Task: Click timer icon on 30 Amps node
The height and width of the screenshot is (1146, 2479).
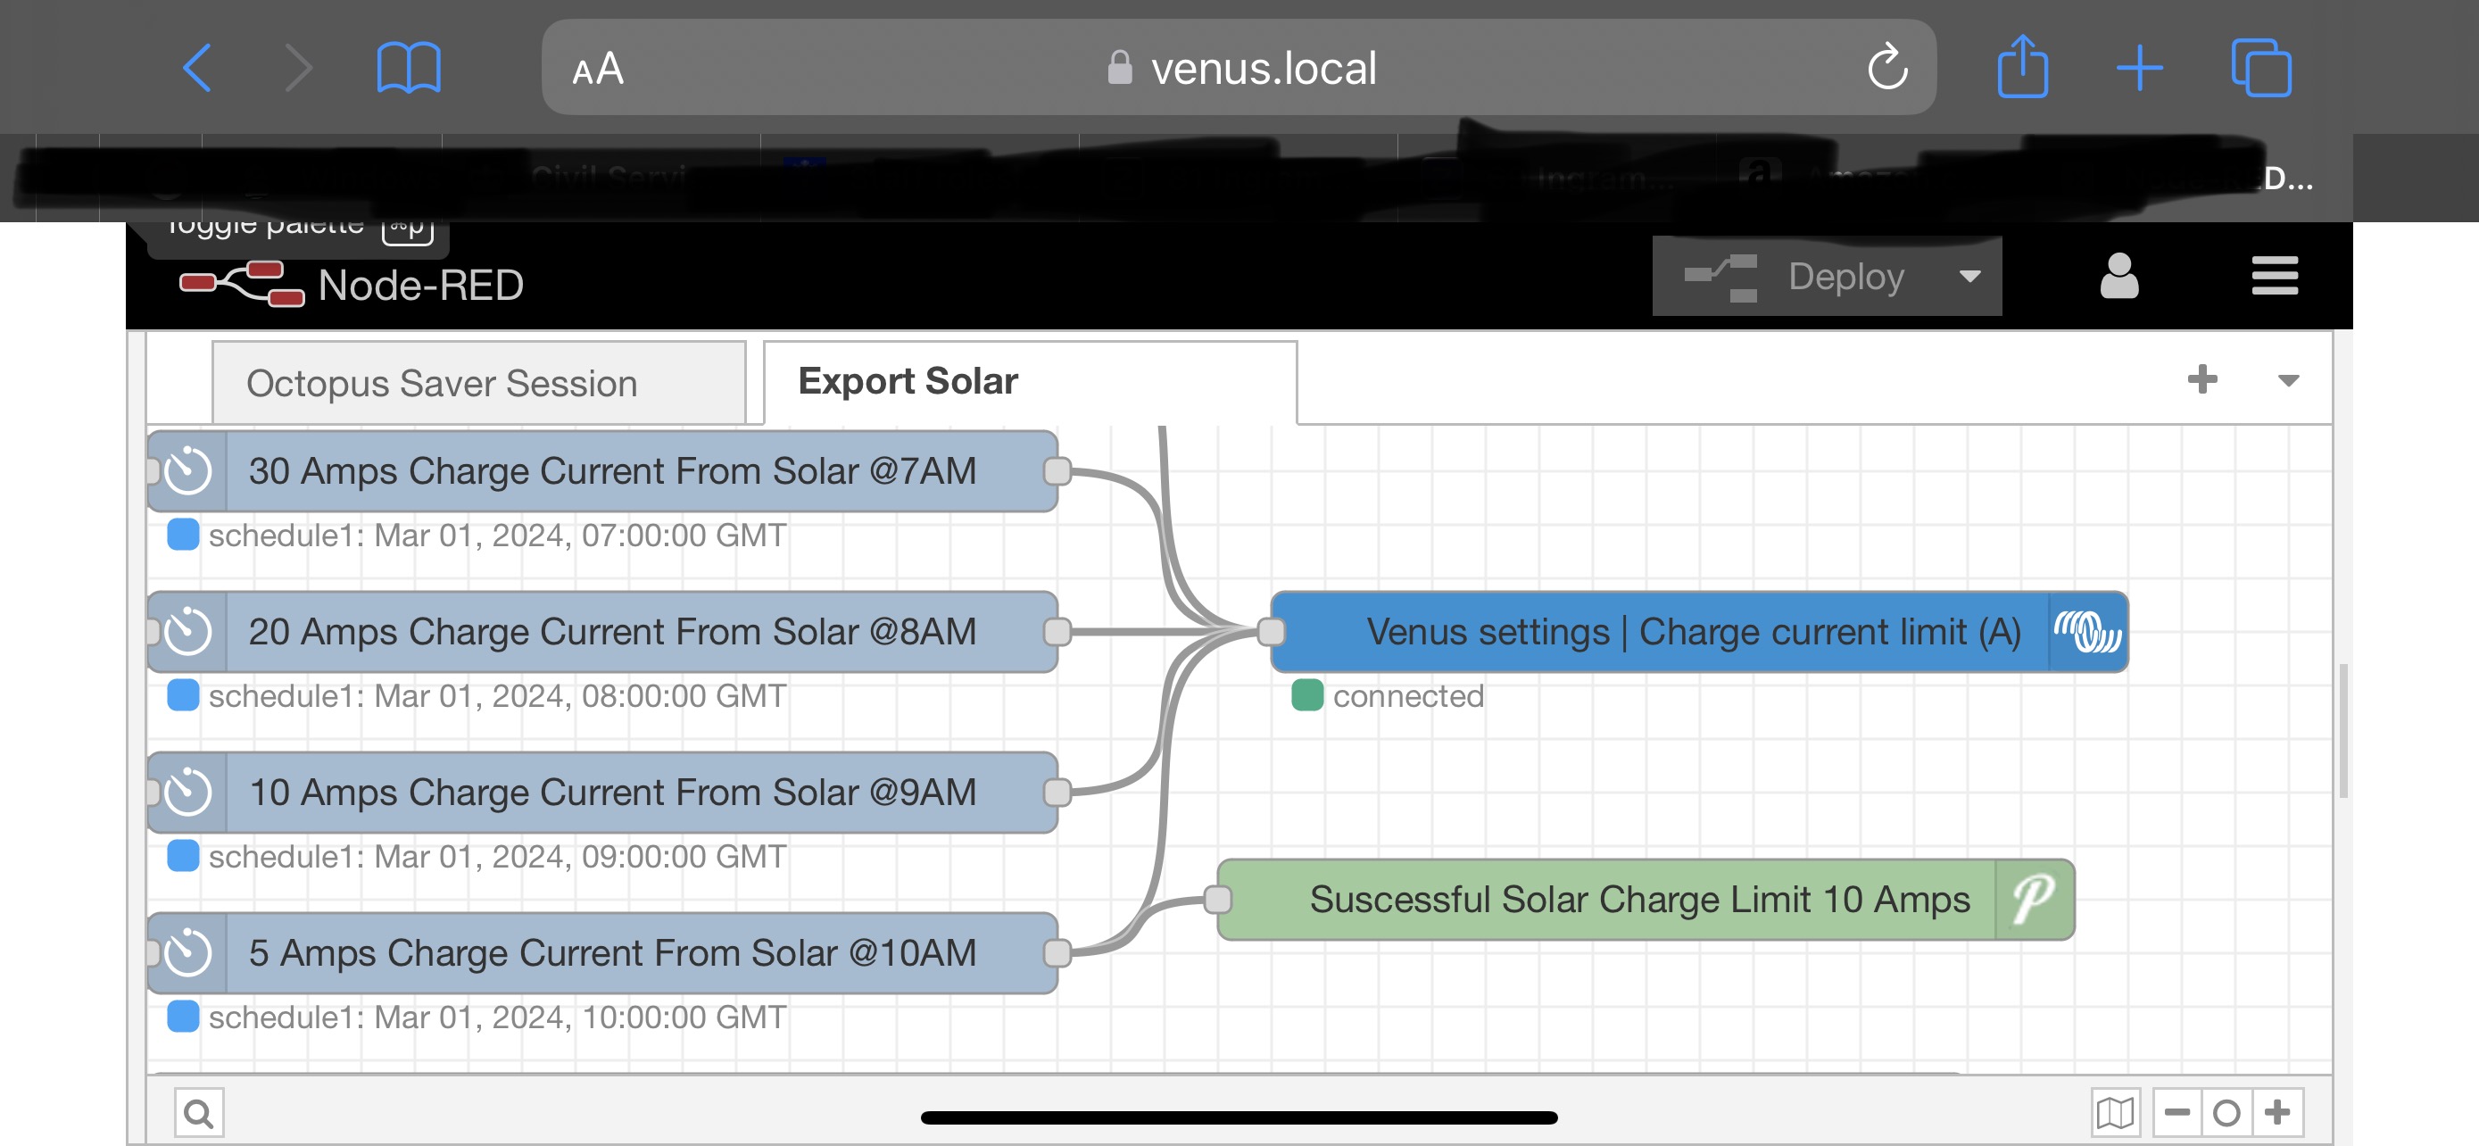Action: click(x=187, y=471)
